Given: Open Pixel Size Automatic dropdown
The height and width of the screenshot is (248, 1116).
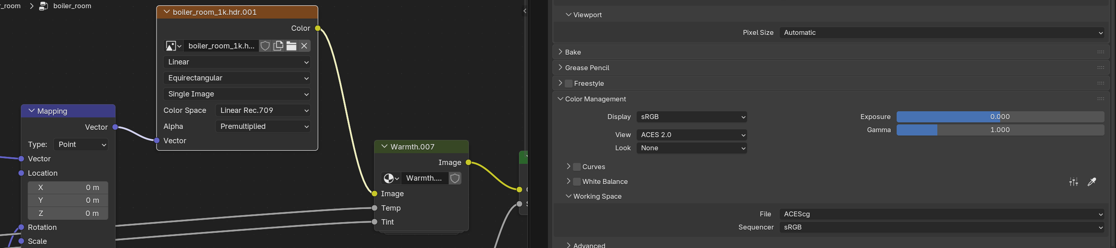Looking at the screenshot, I should pyautogui.click(x=942, y=32).
